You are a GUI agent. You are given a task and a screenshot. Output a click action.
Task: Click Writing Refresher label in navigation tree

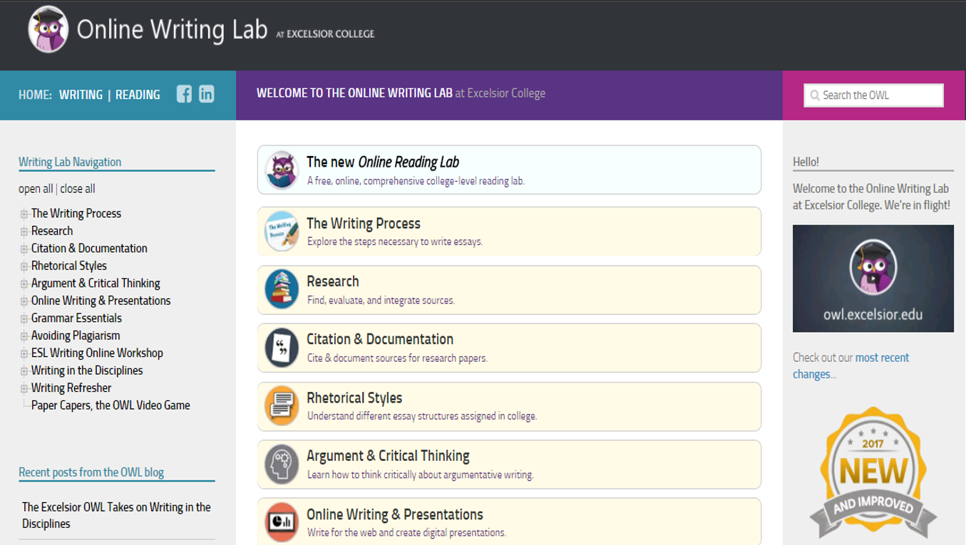(71, 388)
